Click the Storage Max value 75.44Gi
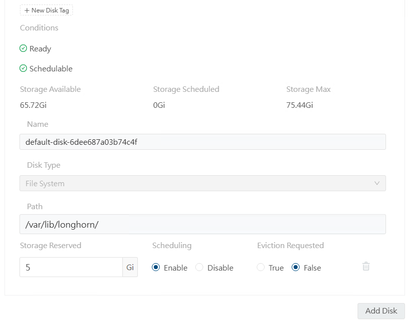This screenshot has width=410, height=323. [x=300, y=105]
